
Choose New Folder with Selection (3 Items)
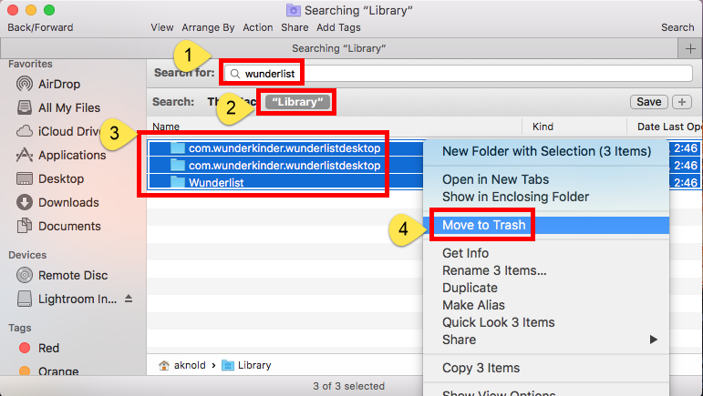click(546, 151)
